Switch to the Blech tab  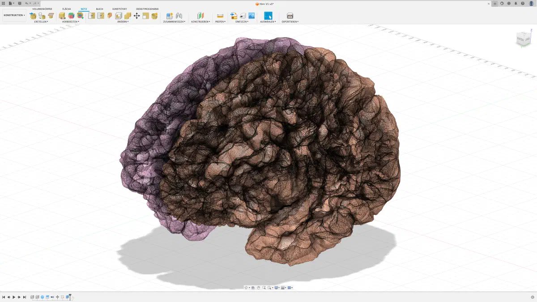[99, 9]
